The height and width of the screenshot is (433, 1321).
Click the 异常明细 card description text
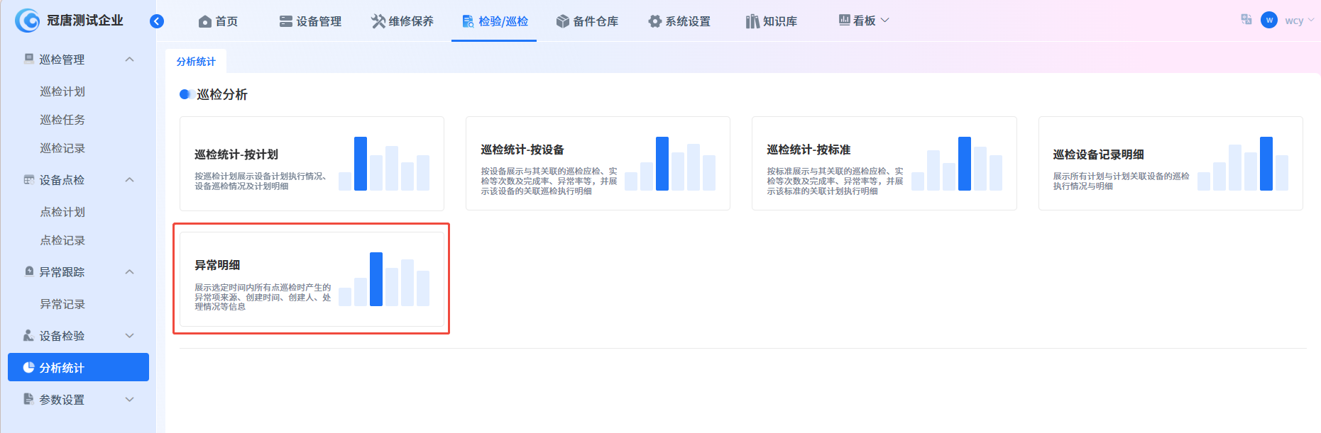click(263, 297)
